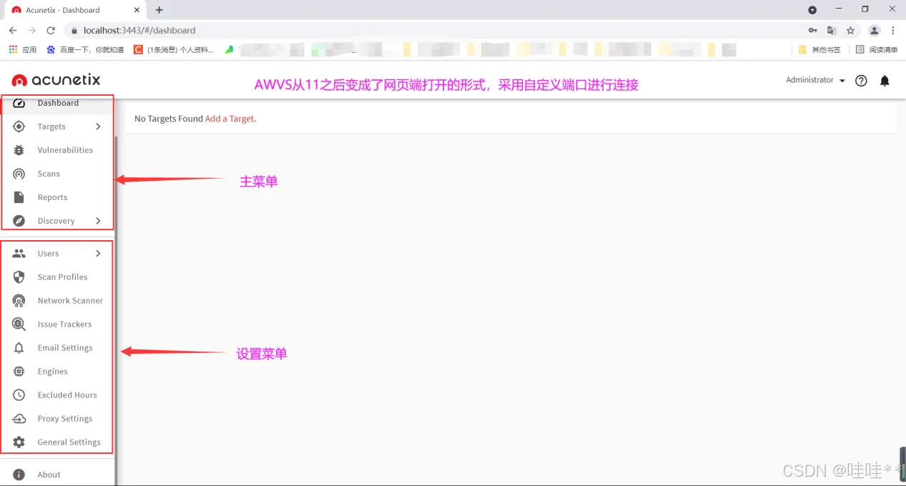Screen dimensions: 906x486
Task: Click the Excluded Hours clock icon
Action: coord(19,395)
